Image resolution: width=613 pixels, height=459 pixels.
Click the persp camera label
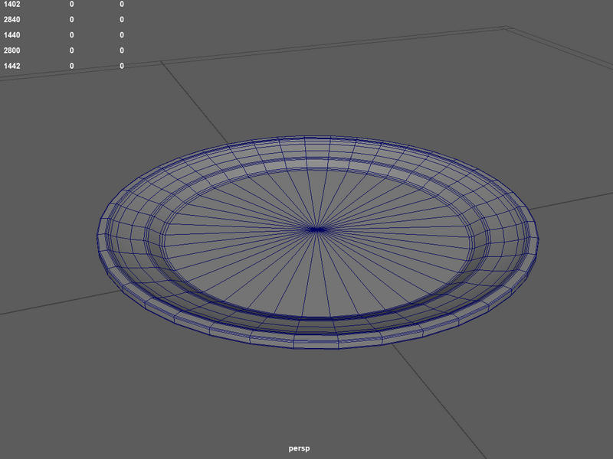pyautogui.click(x=299, y=448)
